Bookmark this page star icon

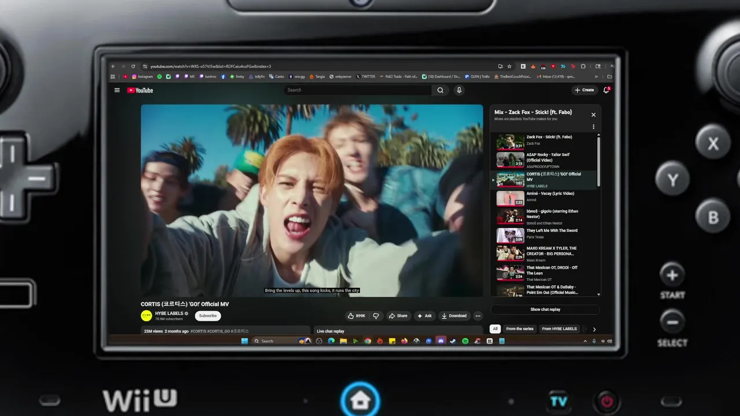(509, 66)
